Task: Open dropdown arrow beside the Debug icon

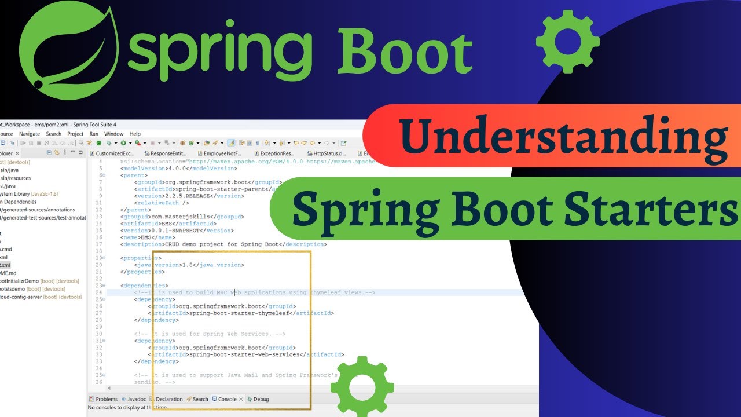Action: point(116,143)
